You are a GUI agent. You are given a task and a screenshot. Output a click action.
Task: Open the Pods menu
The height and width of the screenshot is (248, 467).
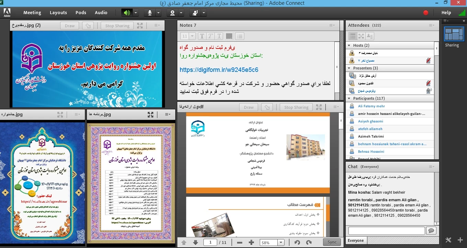(x=81, y=13)
